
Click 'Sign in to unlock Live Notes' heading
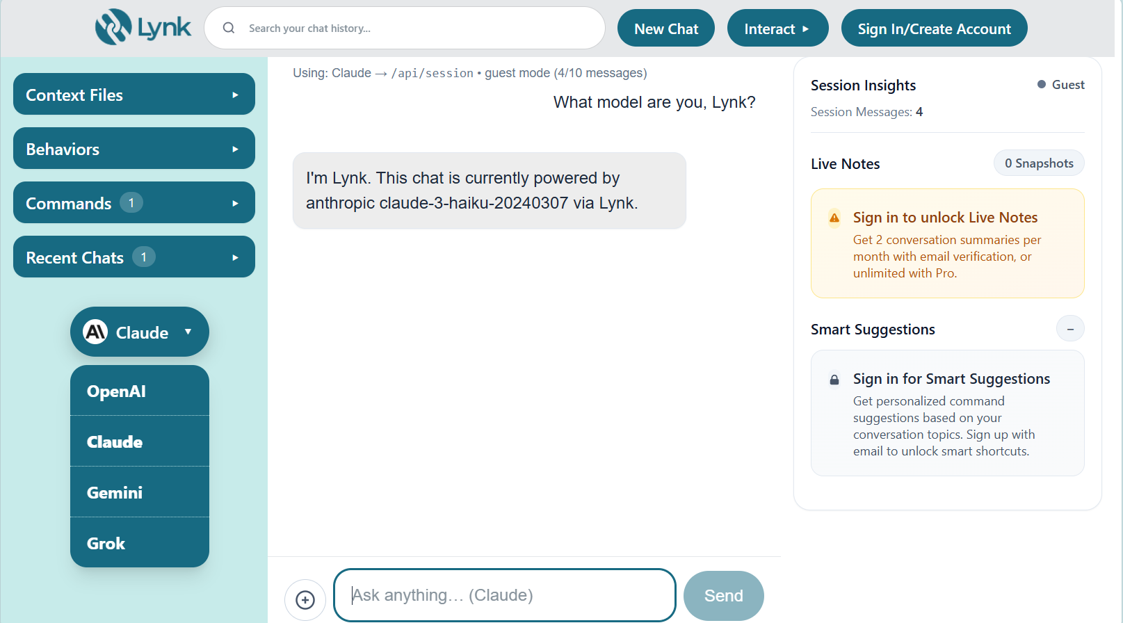(x=945, y=218)
